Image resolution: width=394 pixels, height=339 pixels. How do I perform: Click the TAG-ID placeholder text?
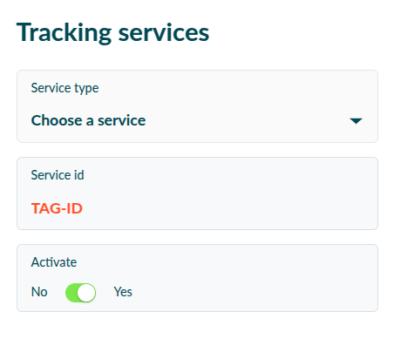pyautogui.click(x=57, y=208)
